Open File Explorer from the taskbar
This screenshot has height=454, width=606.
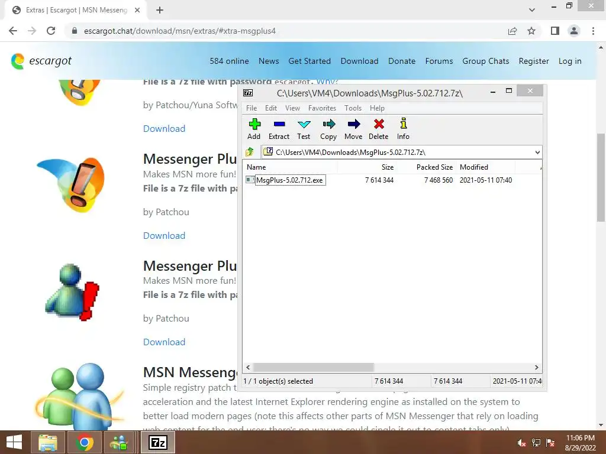pyautogui.click(x=48, y=442)
